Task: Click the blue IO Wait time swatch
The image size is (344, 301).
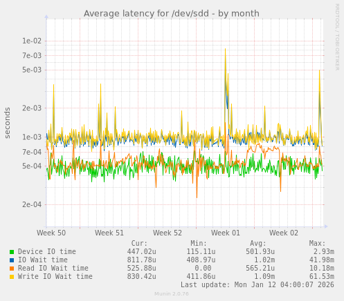Action: [12, 260]
